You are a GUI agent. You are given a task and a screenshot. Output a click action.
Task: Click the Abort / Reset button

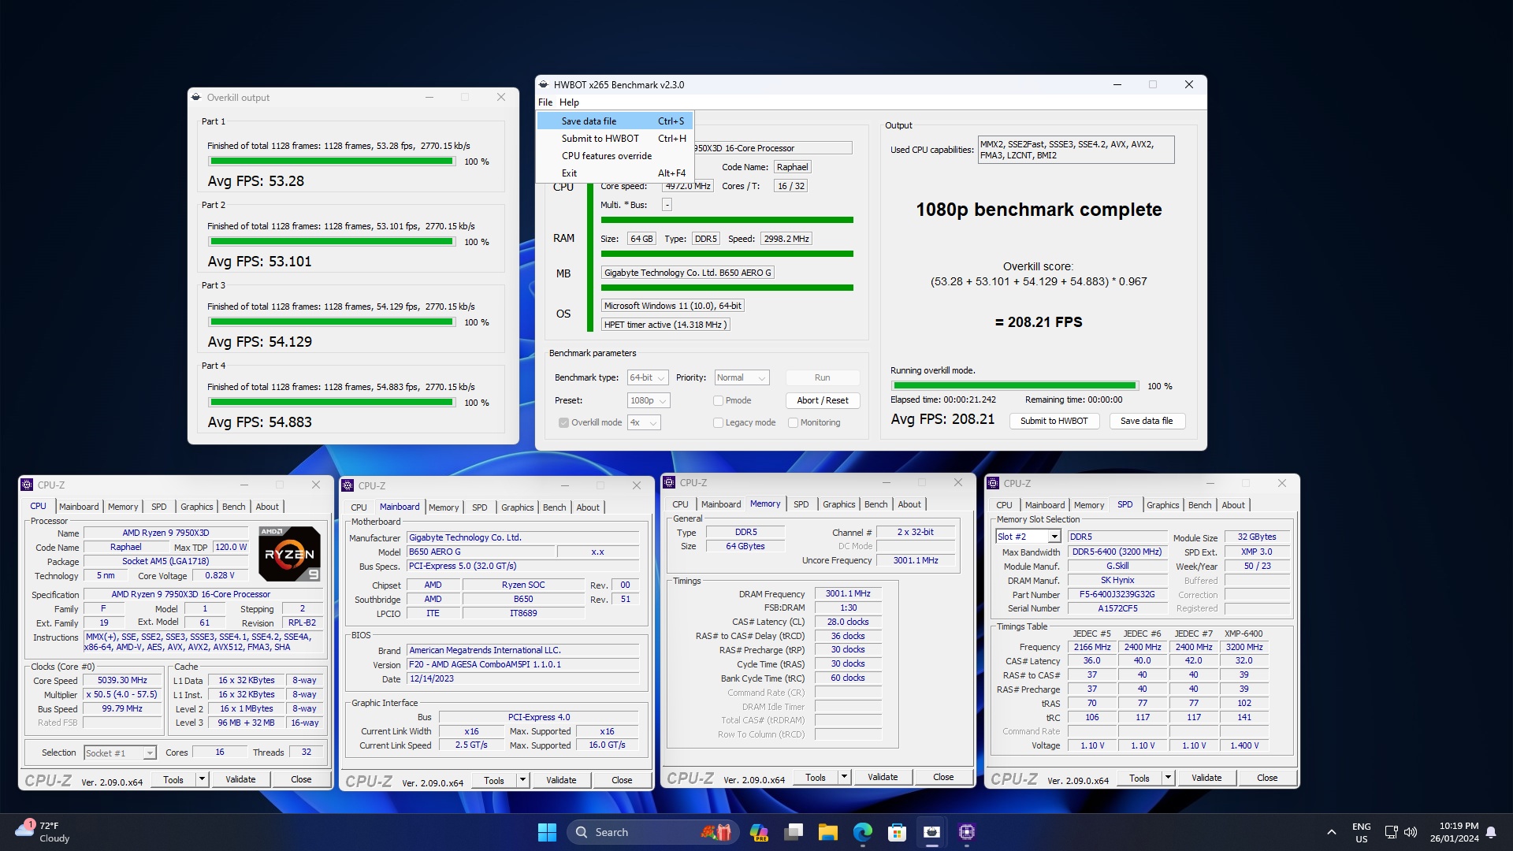pos(822,400)
